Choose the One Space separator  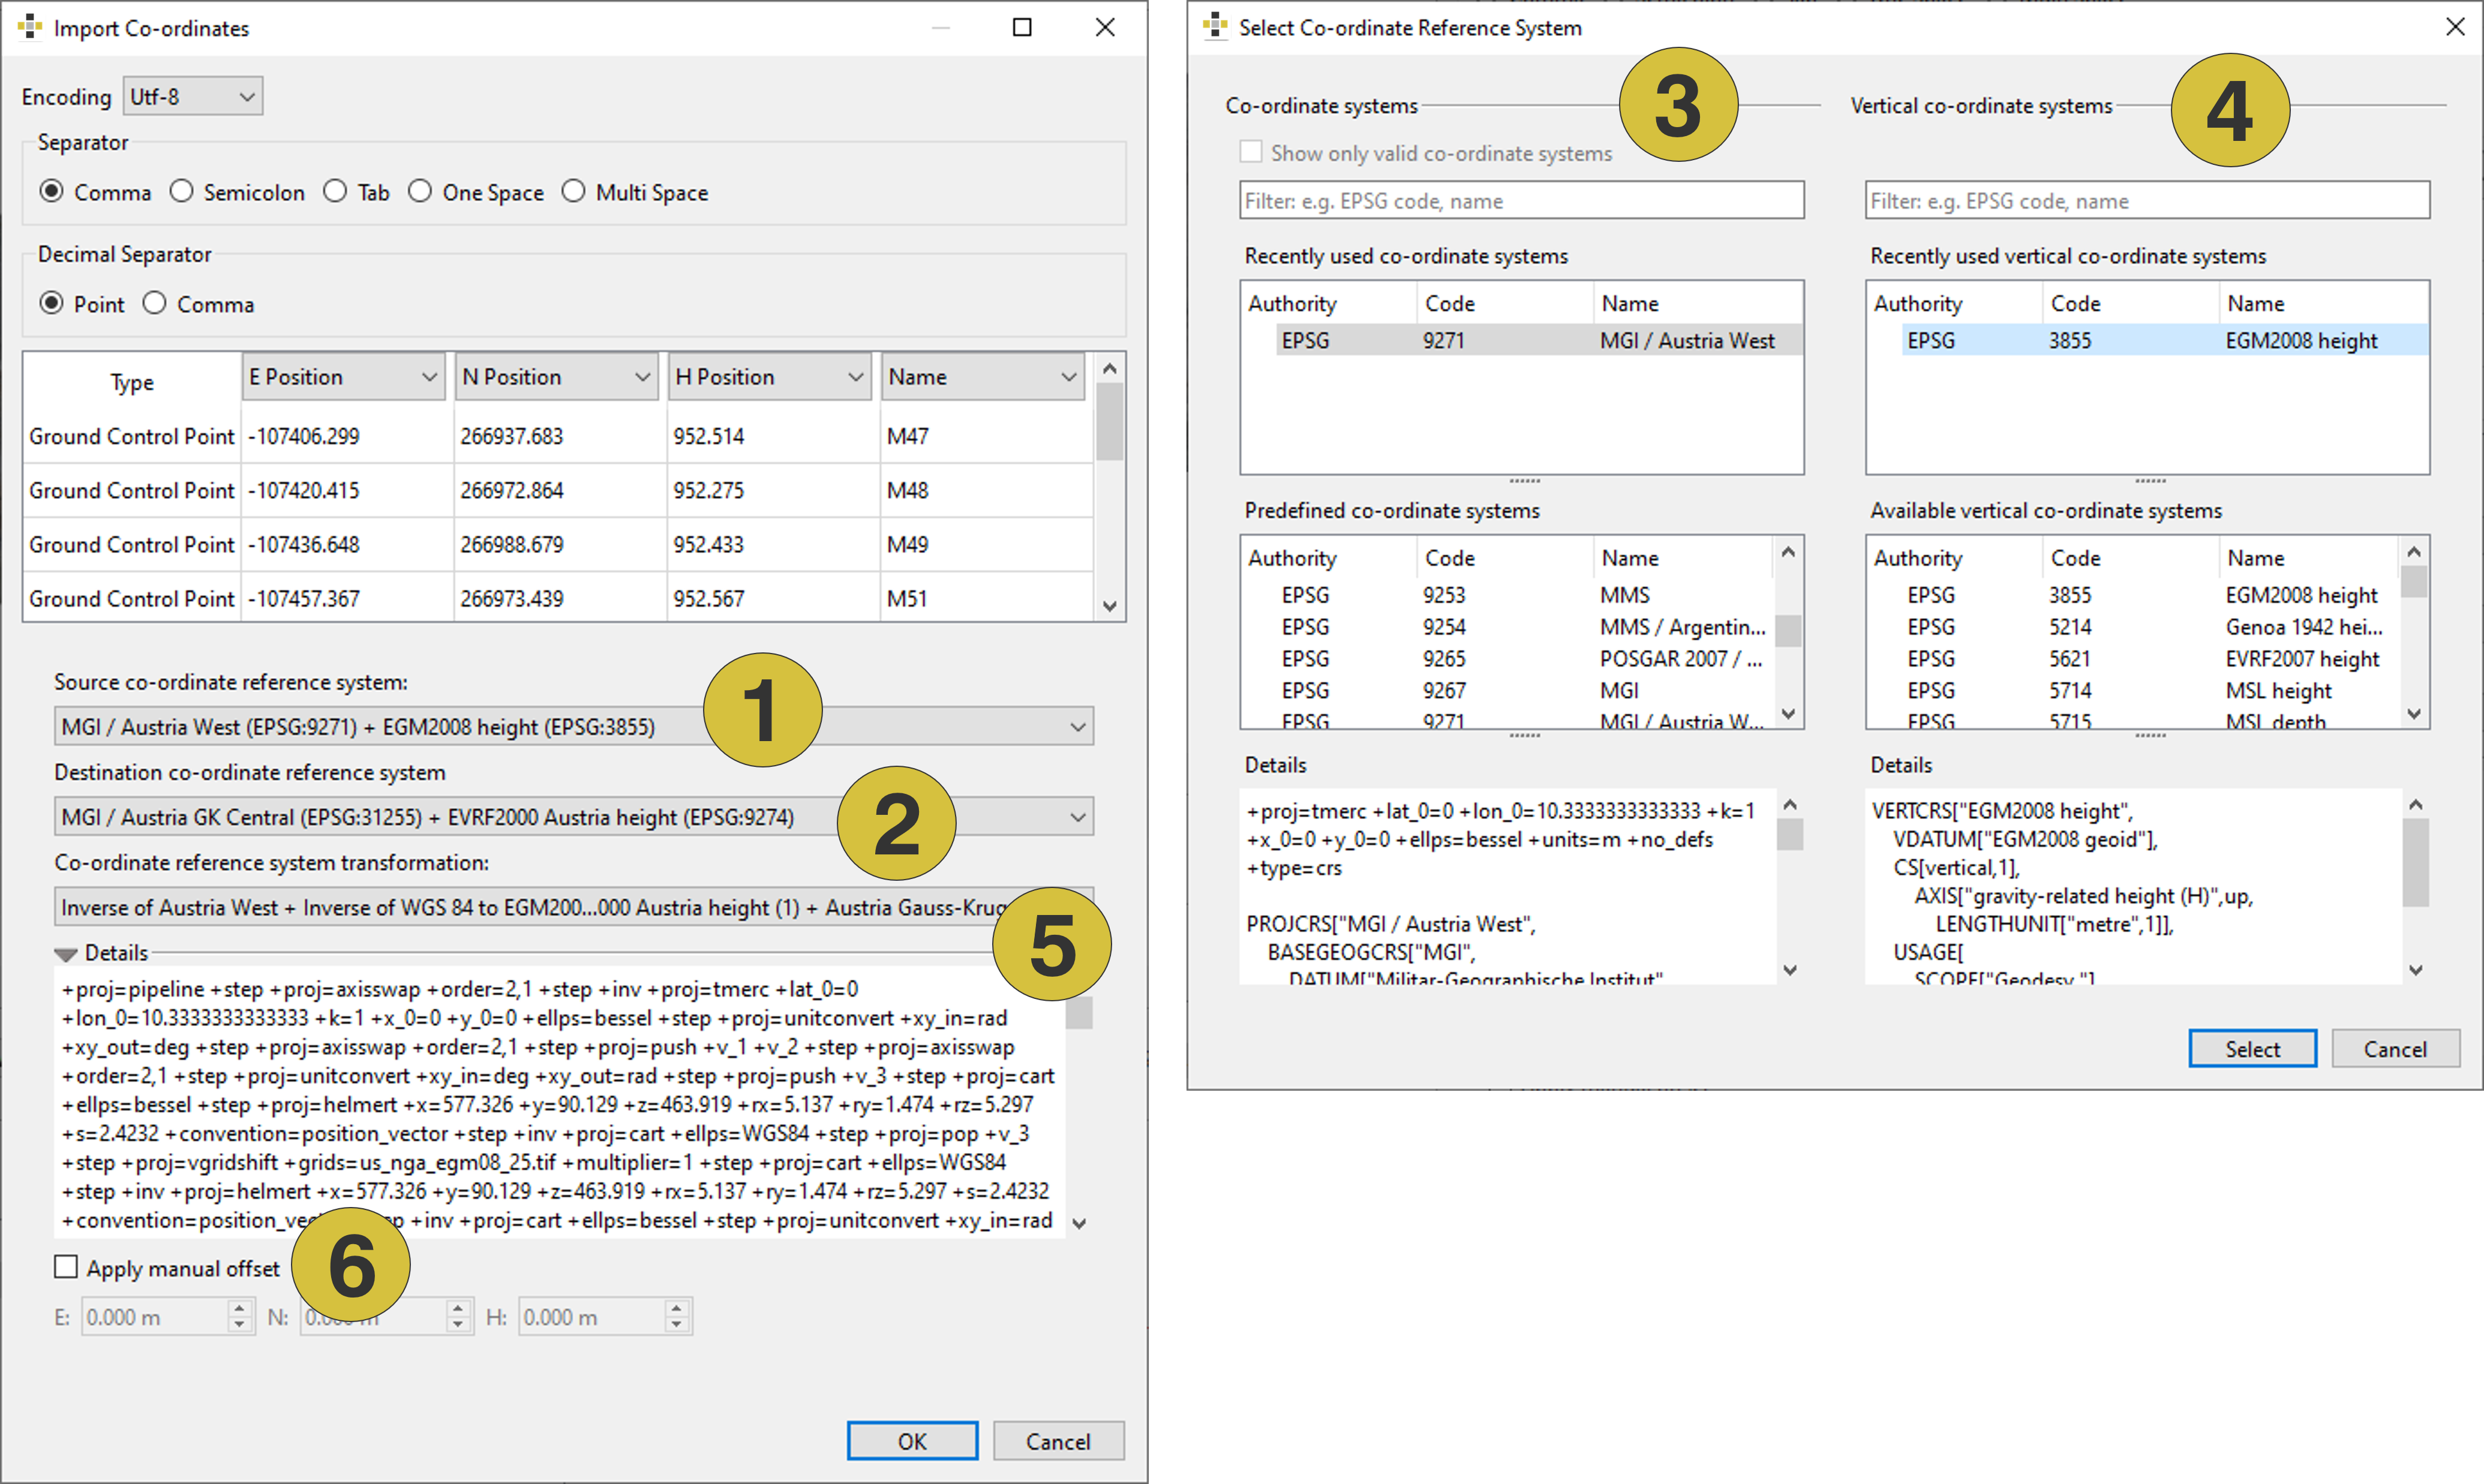click(x=420, y=192)
